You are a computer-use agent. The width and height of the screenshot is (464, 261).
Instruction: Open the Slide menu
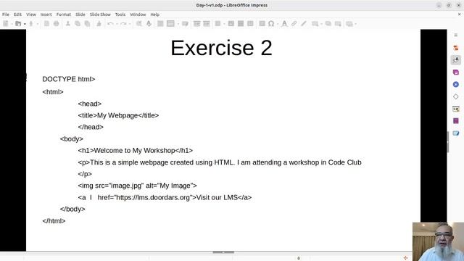tap(80, 14)
